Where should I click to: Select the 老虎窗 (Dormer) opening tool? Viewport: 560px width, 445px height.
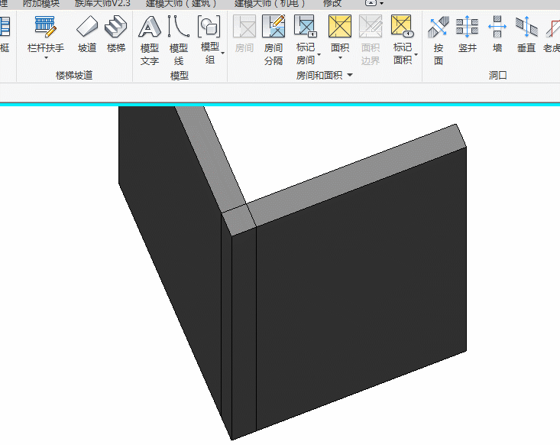(x=552, y=28)
